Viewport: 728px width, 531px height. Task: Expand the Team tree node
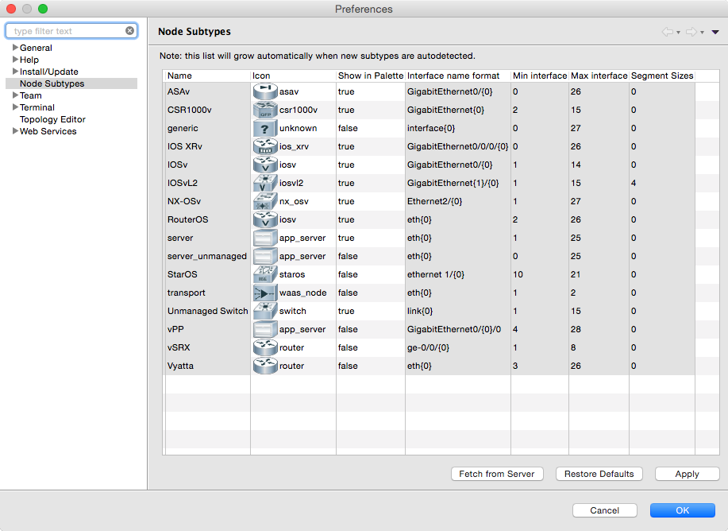coord(15,95)
